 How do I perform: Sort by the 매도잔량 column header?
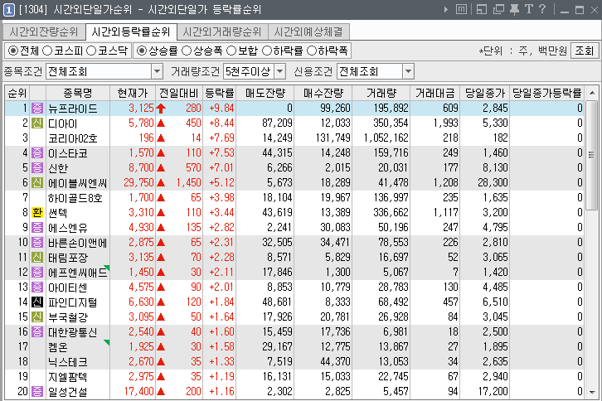pos(265,93)
